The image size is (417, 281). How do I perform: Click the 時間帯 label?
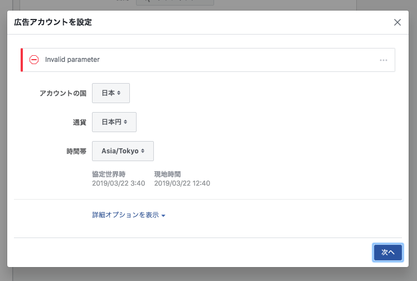[76, 151]
